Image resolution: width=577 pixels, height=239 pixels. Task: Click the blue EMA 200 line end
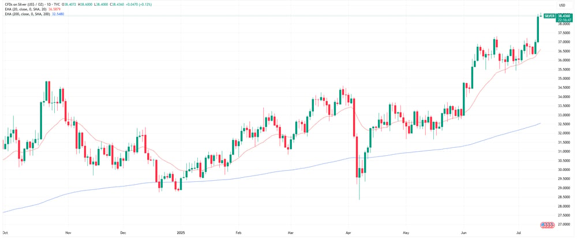tap(539, 124)
